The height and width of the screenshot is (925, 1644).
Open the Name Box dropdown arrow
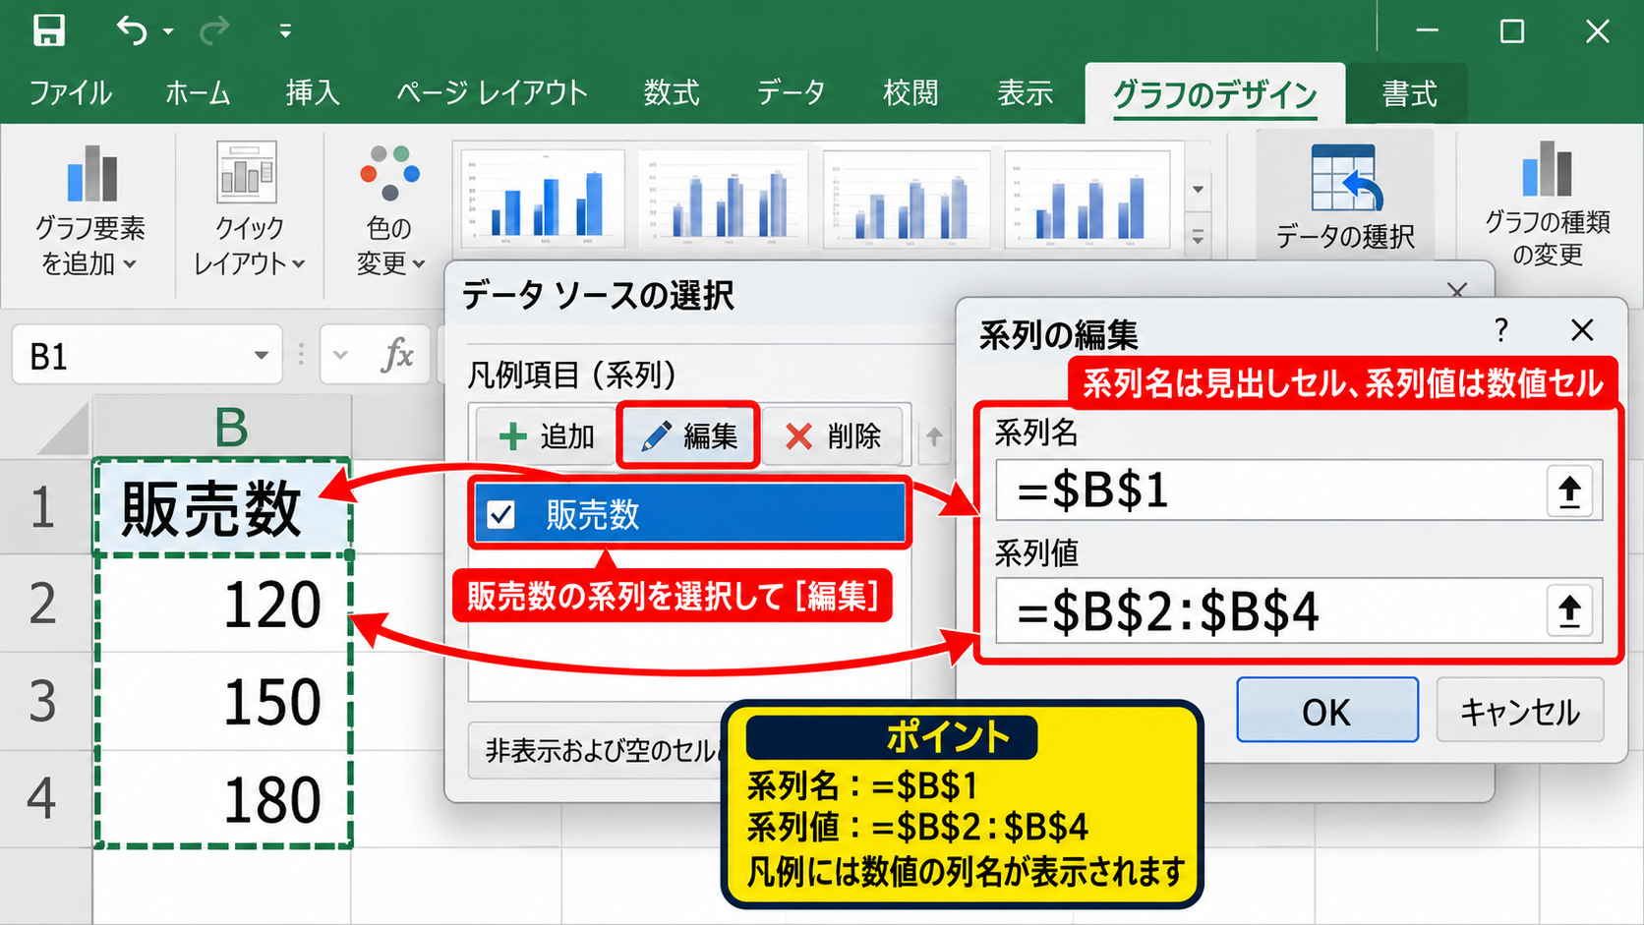[x=261, y=355]
